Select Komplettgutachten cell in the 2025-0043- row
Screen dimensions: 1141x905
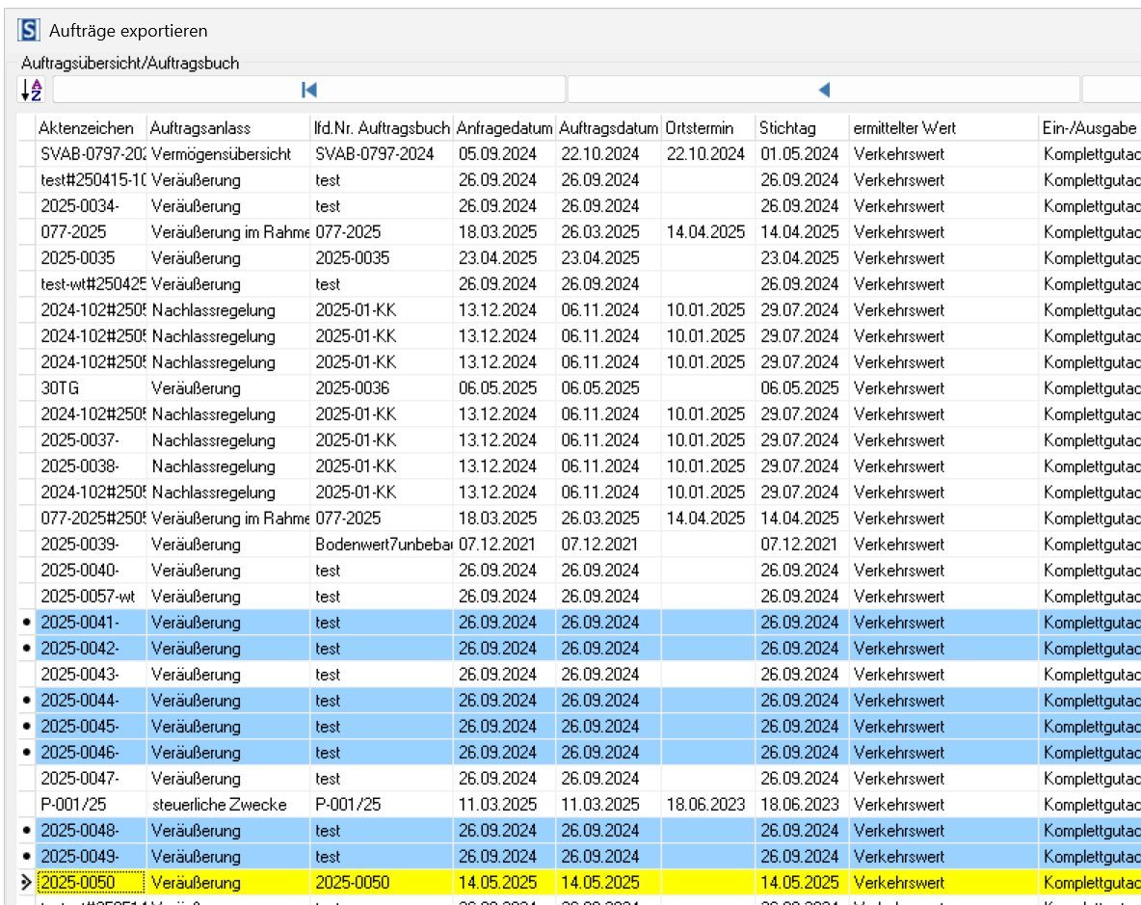click(x=1090, y=675)
